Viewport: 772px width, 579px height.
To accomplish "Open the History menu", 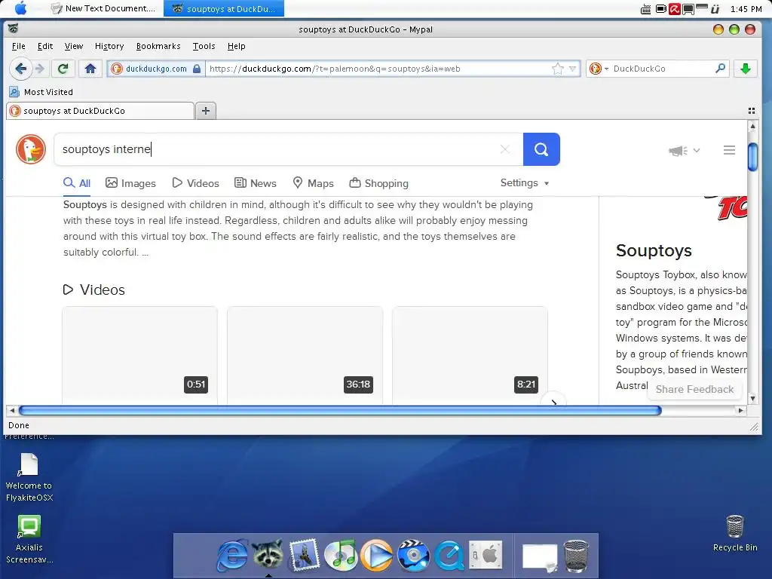I will [x=109, y=46].
